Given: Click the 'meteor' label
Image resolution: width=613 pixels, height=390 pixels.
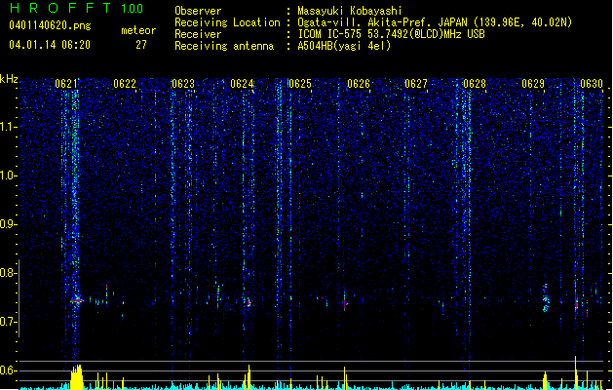Looking at the screenshot, I should pyautogui.click(x=138, y=30).
